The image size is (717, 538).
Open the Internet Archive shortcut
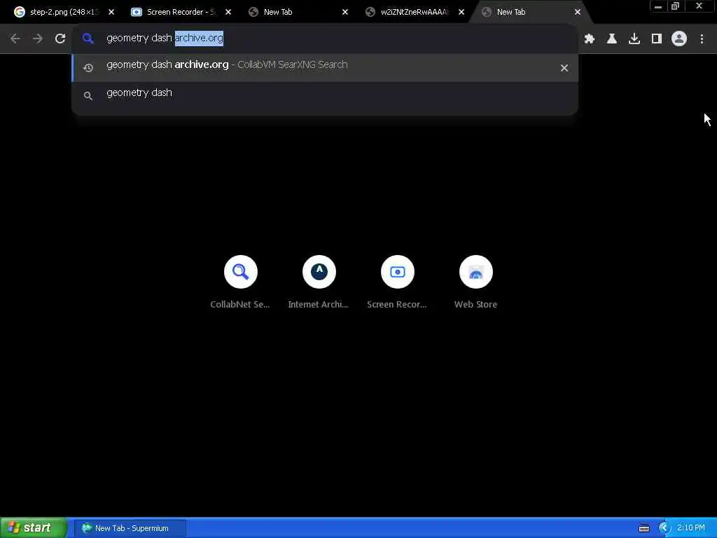point(319,282)
